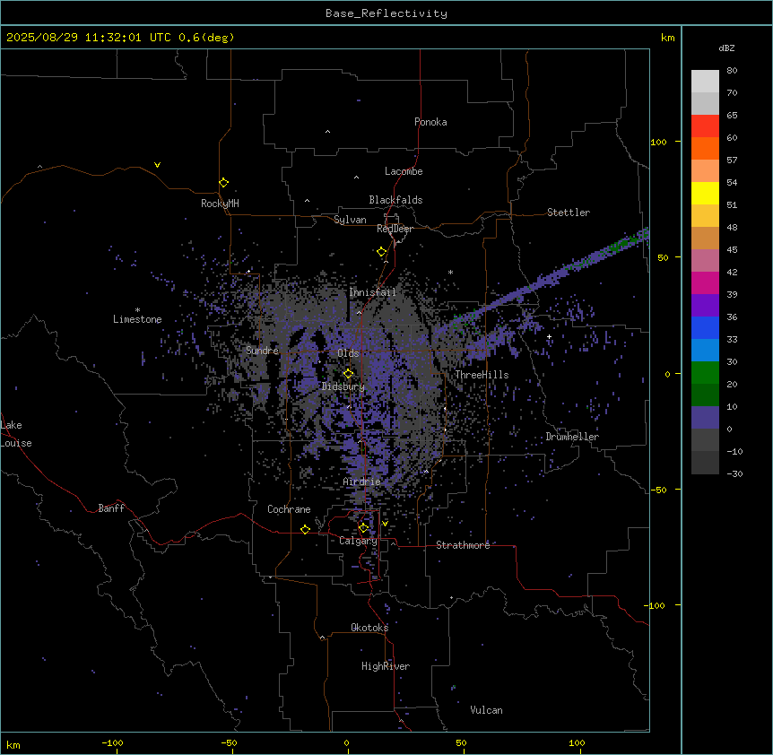This screenshot has height=755, width=773.
Task: Click the RockyMH label
Action: 220,204
